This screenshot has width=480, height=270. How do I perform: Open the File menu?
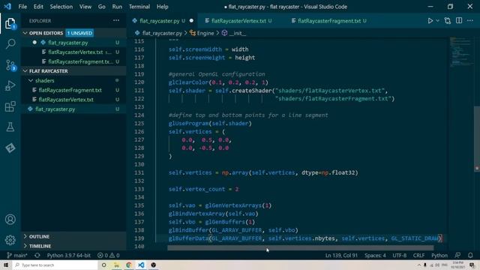click(22, 7)
